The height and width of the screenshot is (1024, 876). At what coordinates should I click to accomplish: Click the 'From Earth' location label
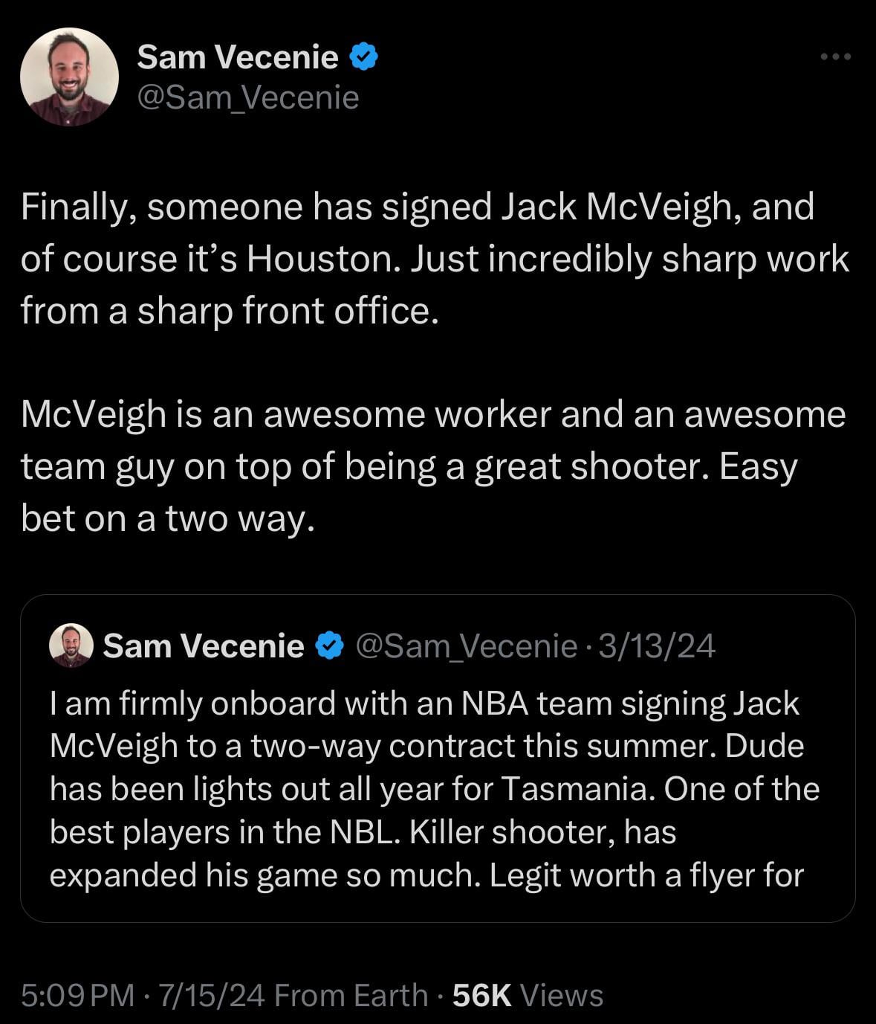click(351, 995)
